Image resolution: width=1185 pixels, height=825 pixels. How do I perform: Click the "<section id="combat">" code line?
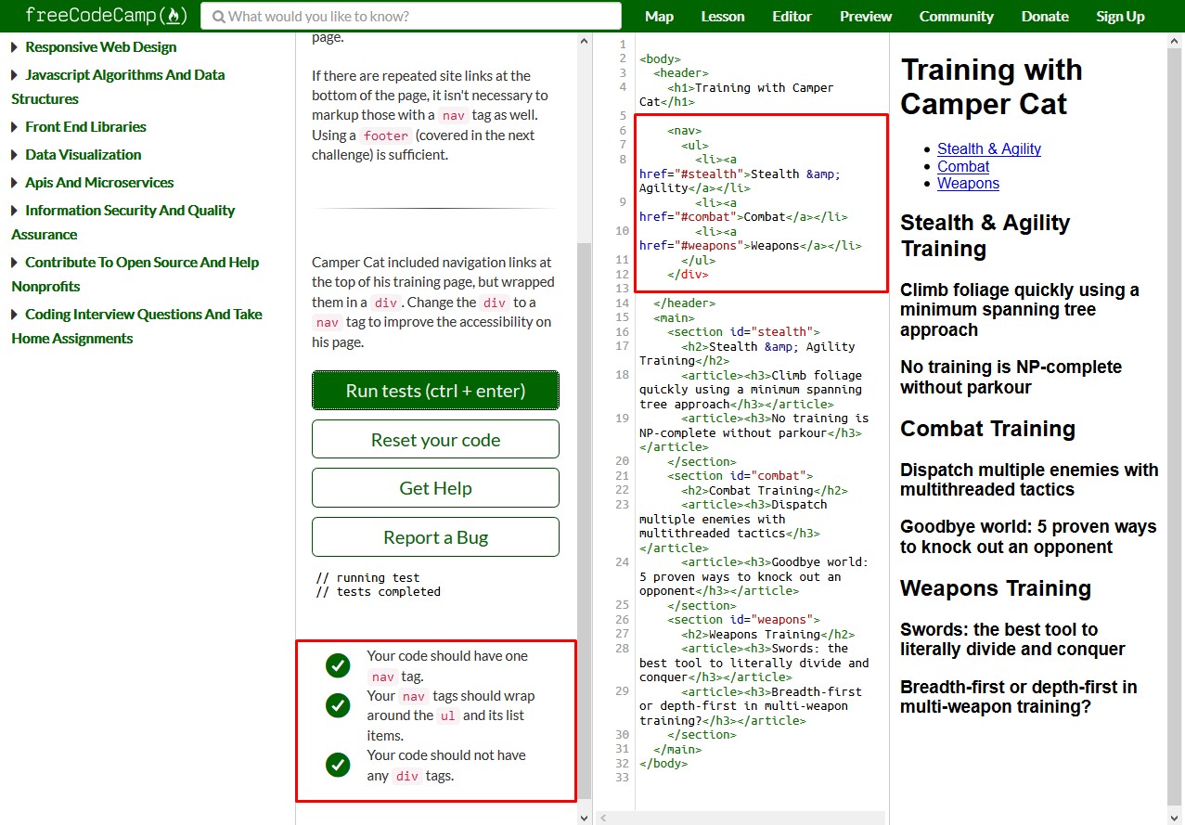point(740,476)
